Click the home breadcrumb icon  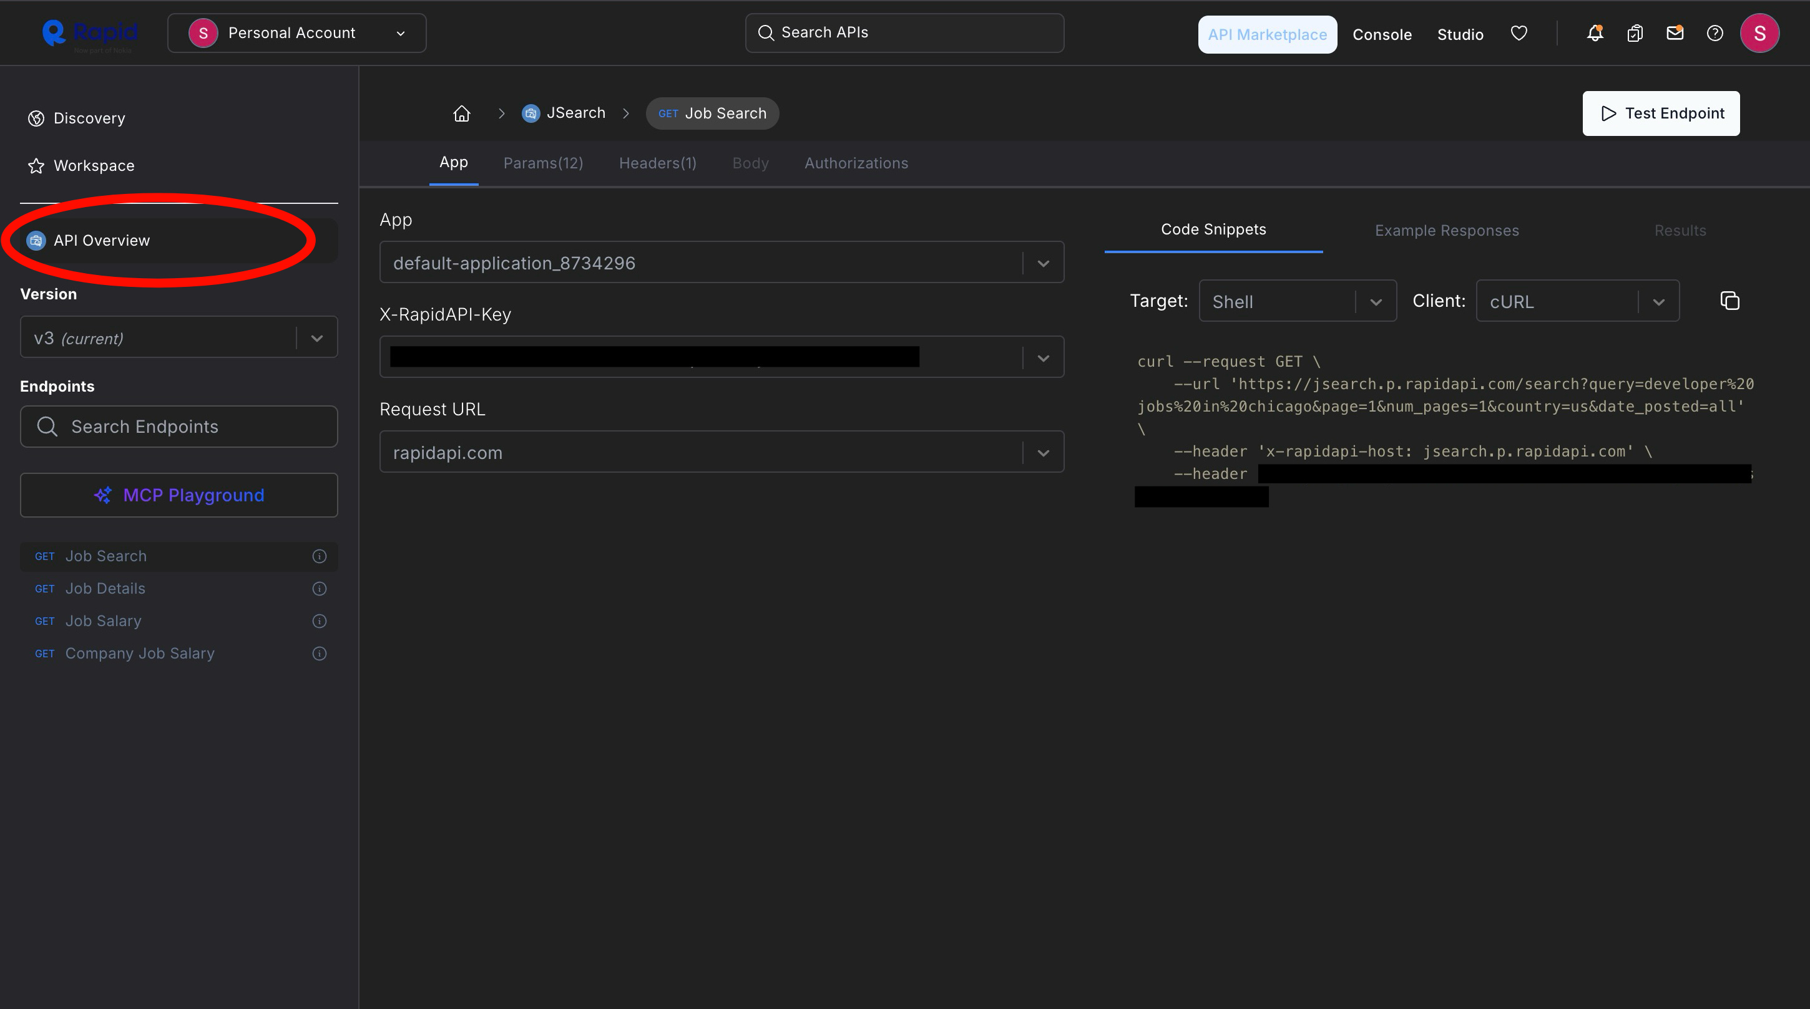(x=462, y=113)
